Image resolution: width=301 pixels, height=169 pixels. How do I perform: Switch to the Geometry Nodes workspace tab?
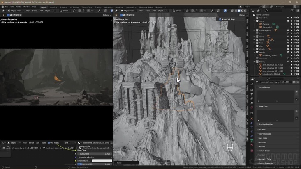pyautogui.click(x=146, y=7)
